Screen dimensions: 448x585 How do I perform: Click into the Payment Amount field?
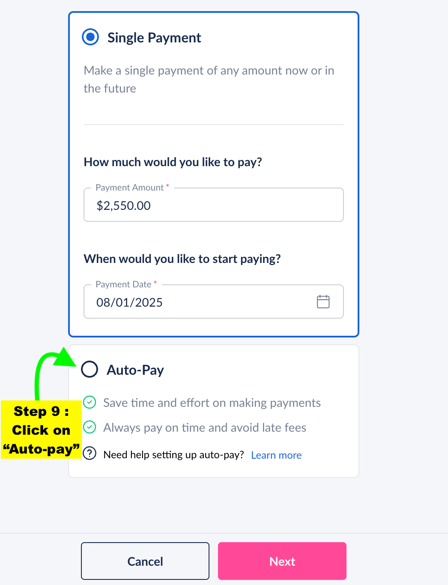click(x=214, y=205)
